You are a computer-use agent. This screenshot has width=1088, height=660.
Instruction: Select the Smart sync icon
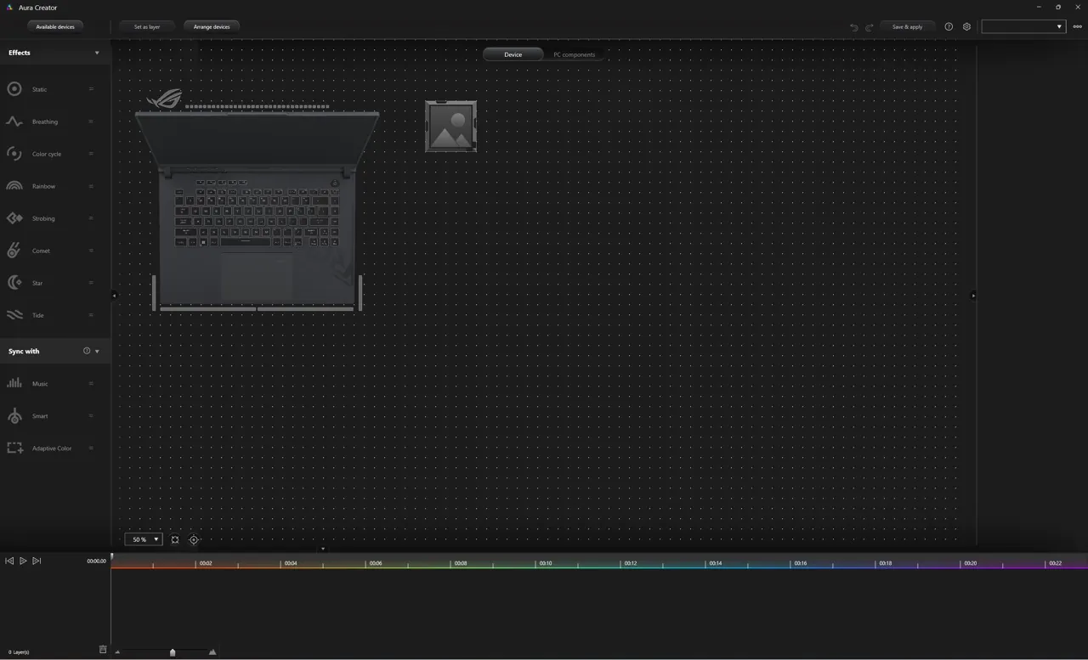[14, 415]
